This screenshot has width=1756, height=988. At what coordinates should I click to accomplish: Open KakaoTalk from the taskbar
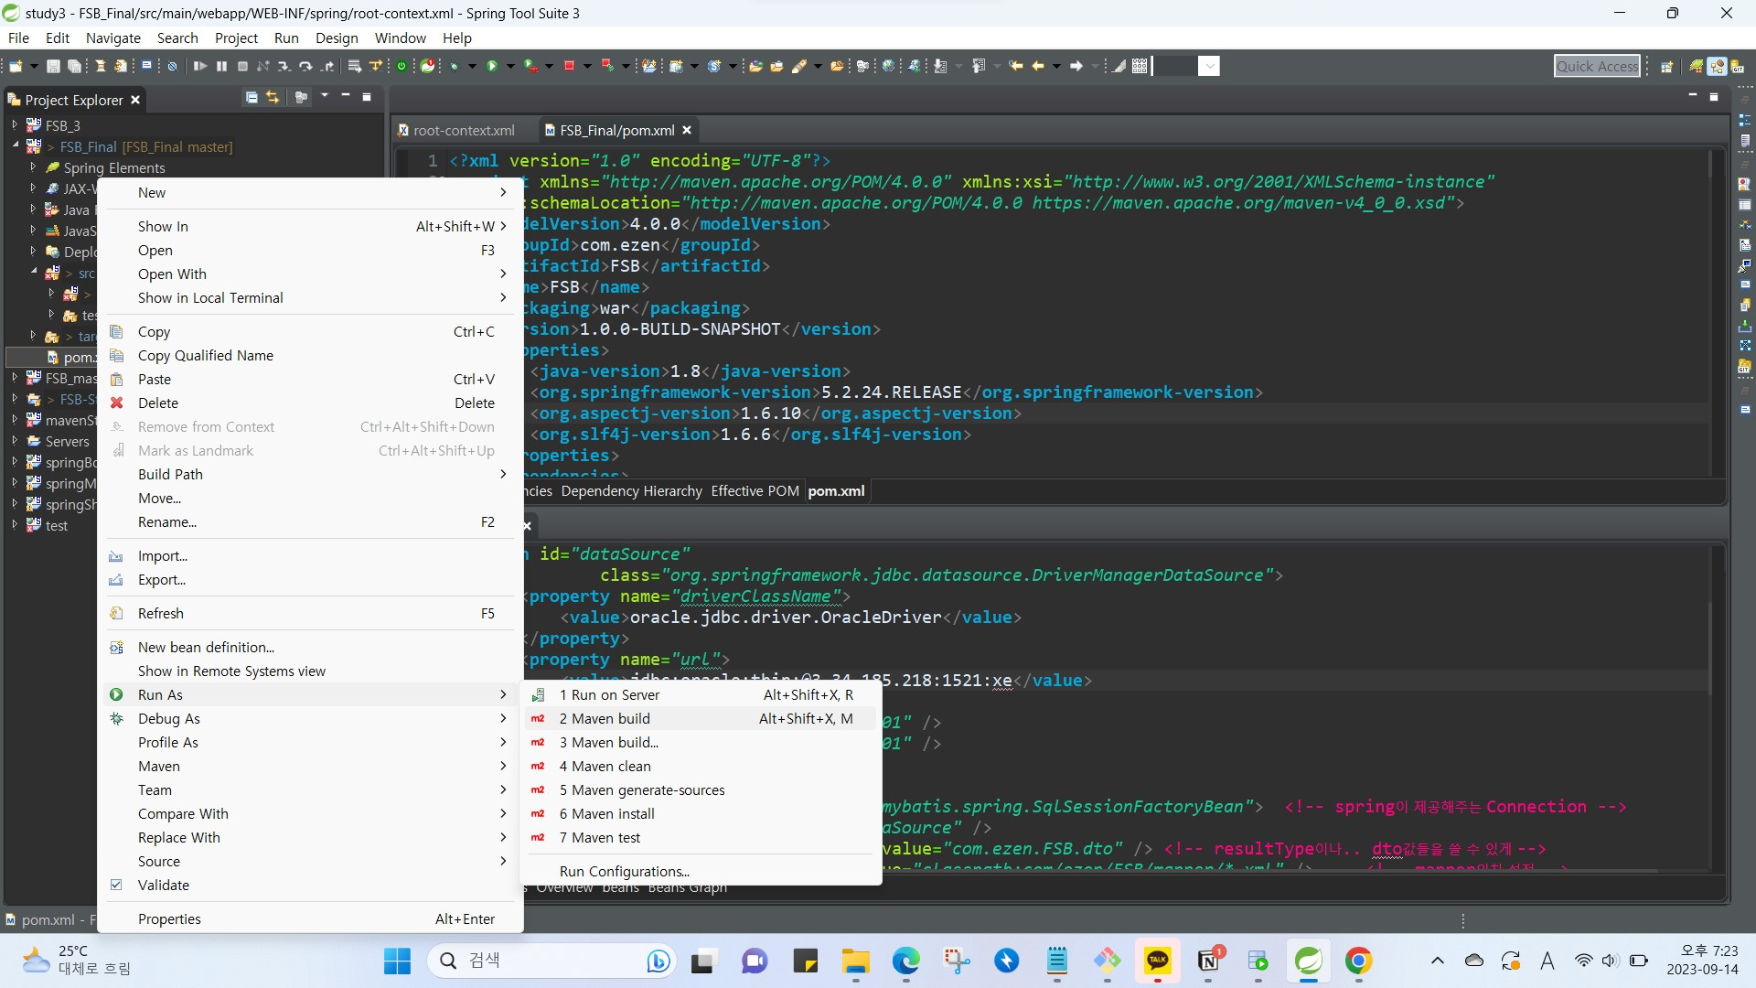(x=1158, y=961)
